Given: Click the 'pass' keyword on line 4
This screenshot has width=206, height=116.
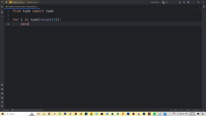Looking at the screenshot, I should [24, 24].
